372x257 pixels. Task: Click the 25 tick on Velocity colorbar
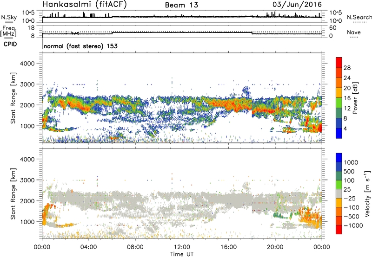(347, 190)
